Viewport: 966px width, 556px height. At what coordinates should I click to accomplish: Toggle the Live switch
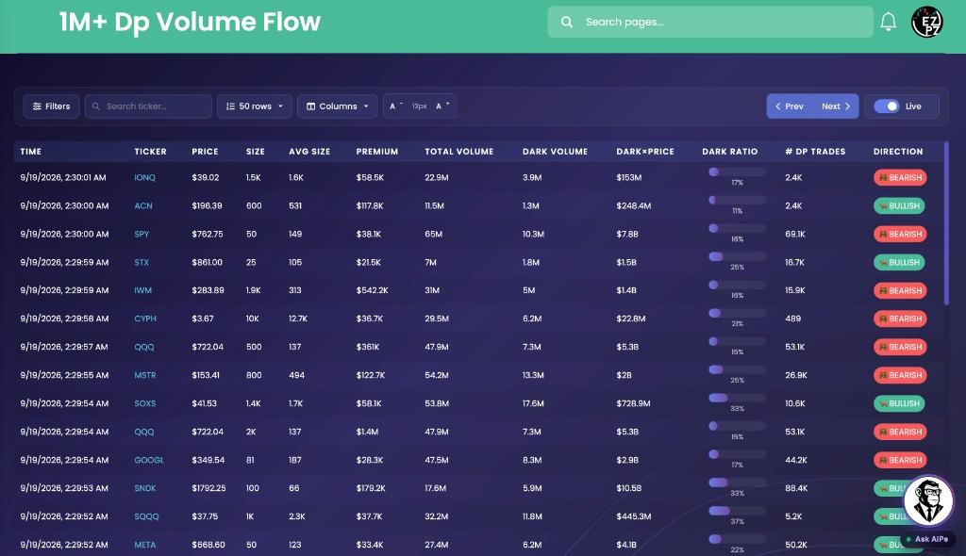coord(887,106)
